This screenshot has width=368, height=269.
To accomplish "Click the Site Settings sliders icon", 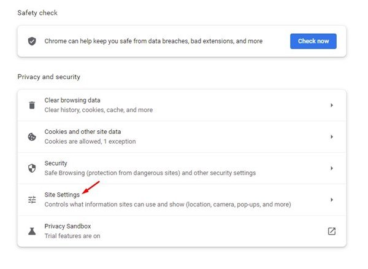I will [32, 200].
